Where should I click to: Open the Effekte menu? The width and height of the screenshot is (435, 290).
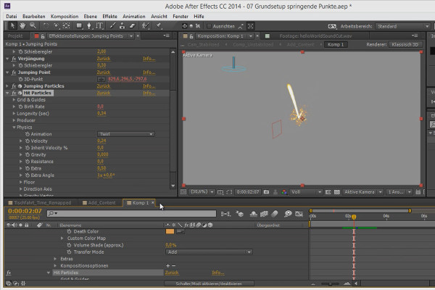click(x=109, y=17)
